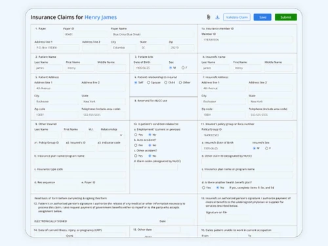Click the Insured's First Name field
Viewport: 328px width, 246px height.
(247, 68)
